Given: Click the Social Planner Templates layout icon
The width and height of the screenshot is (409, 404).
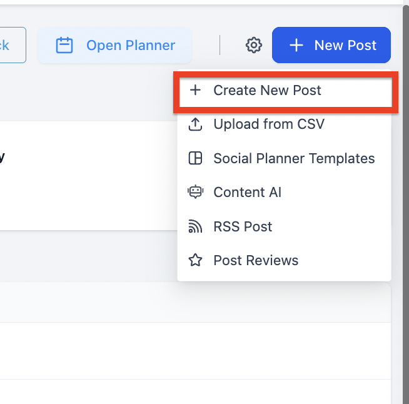Looking at the screenshot, I should click(x=196, y=158).
